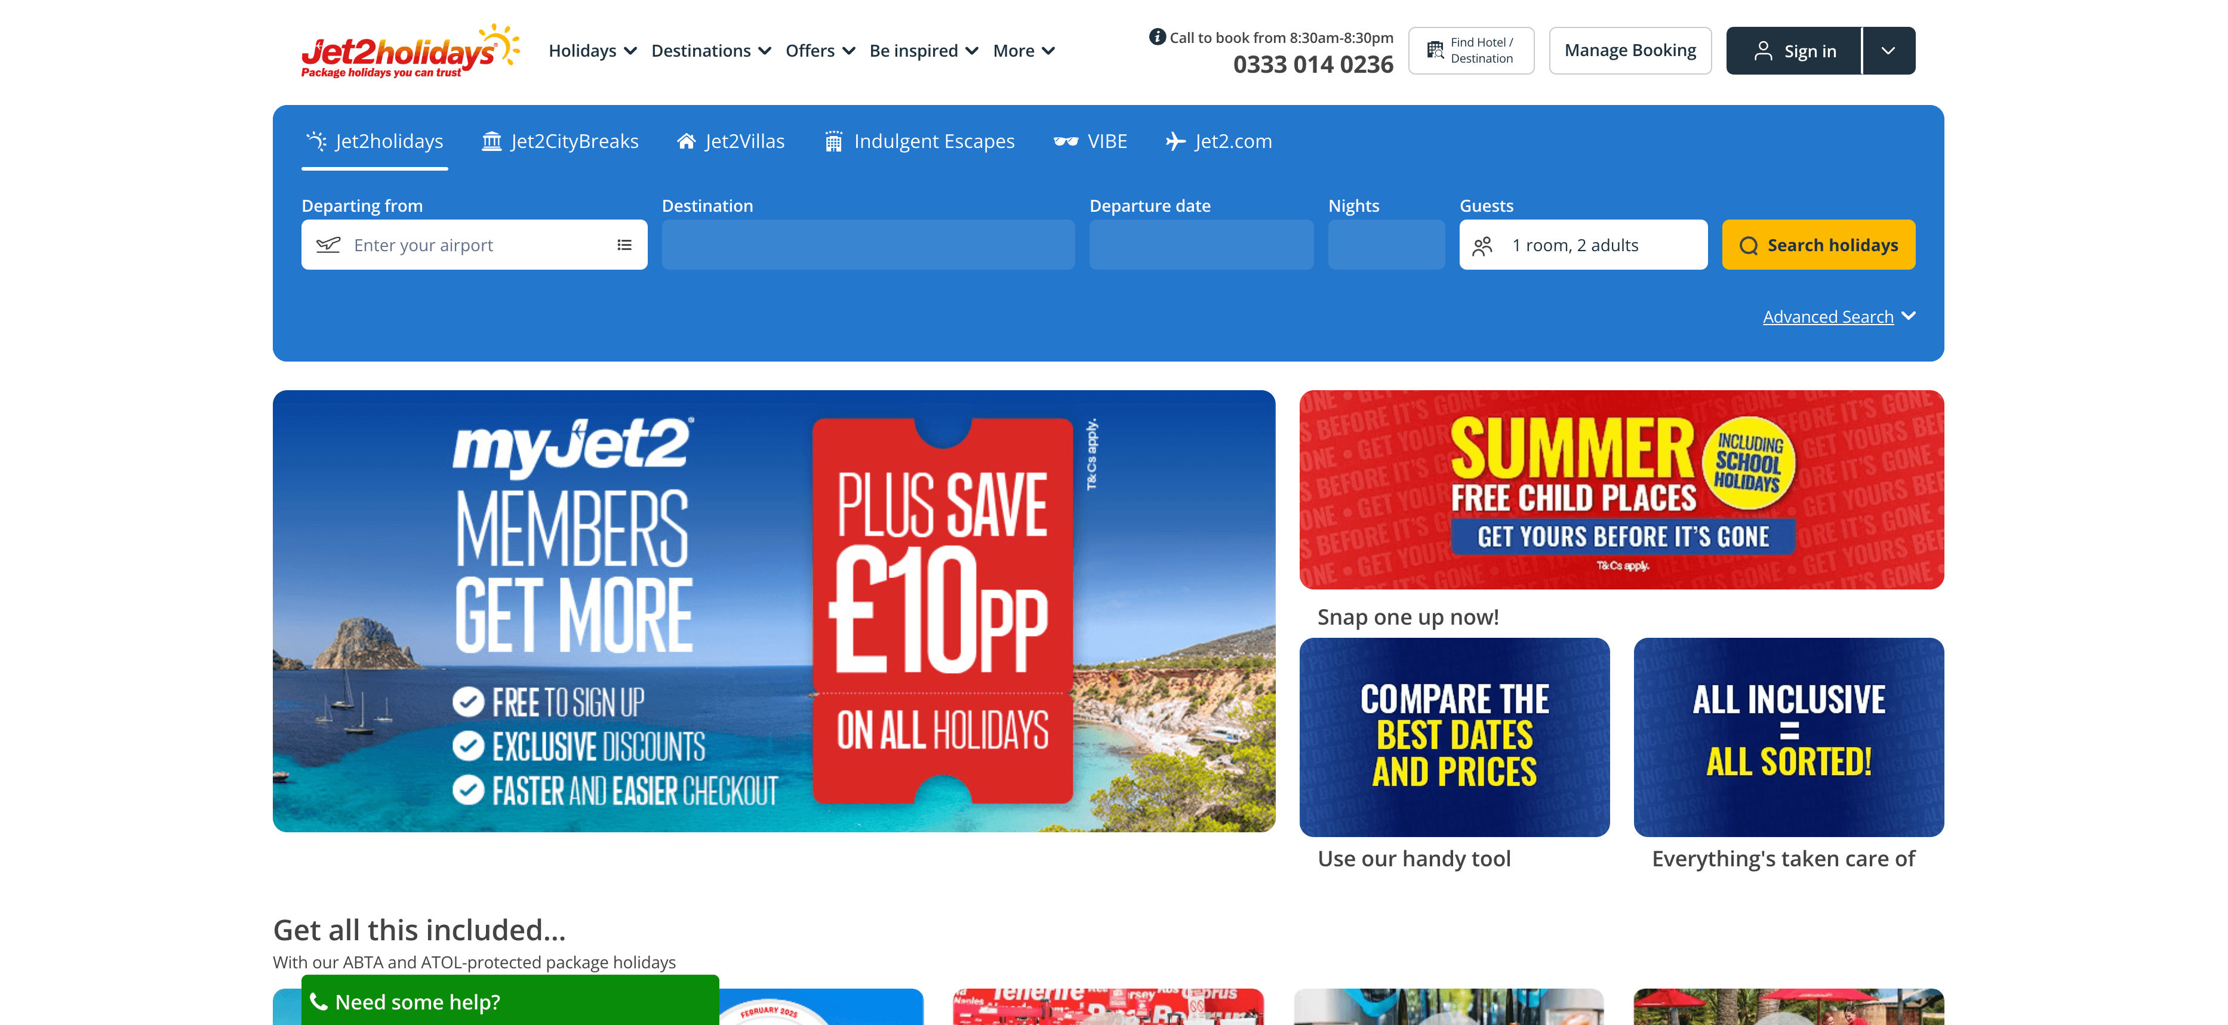Expand the Holidays menu
The width and height of the screenshot is (2228, 1025).
coord(592,51)
